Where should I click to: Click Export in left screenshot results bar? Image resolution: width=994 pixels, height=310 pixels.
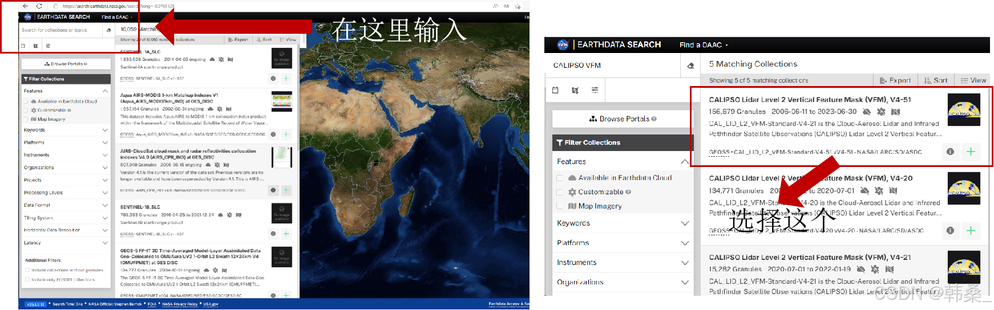(239, 40)
